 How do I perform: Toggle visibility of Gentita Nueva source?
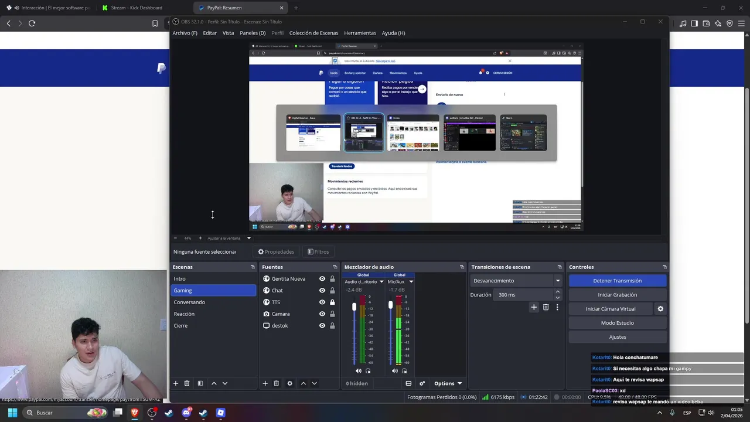pyautogui.click(x=322, y=278)
